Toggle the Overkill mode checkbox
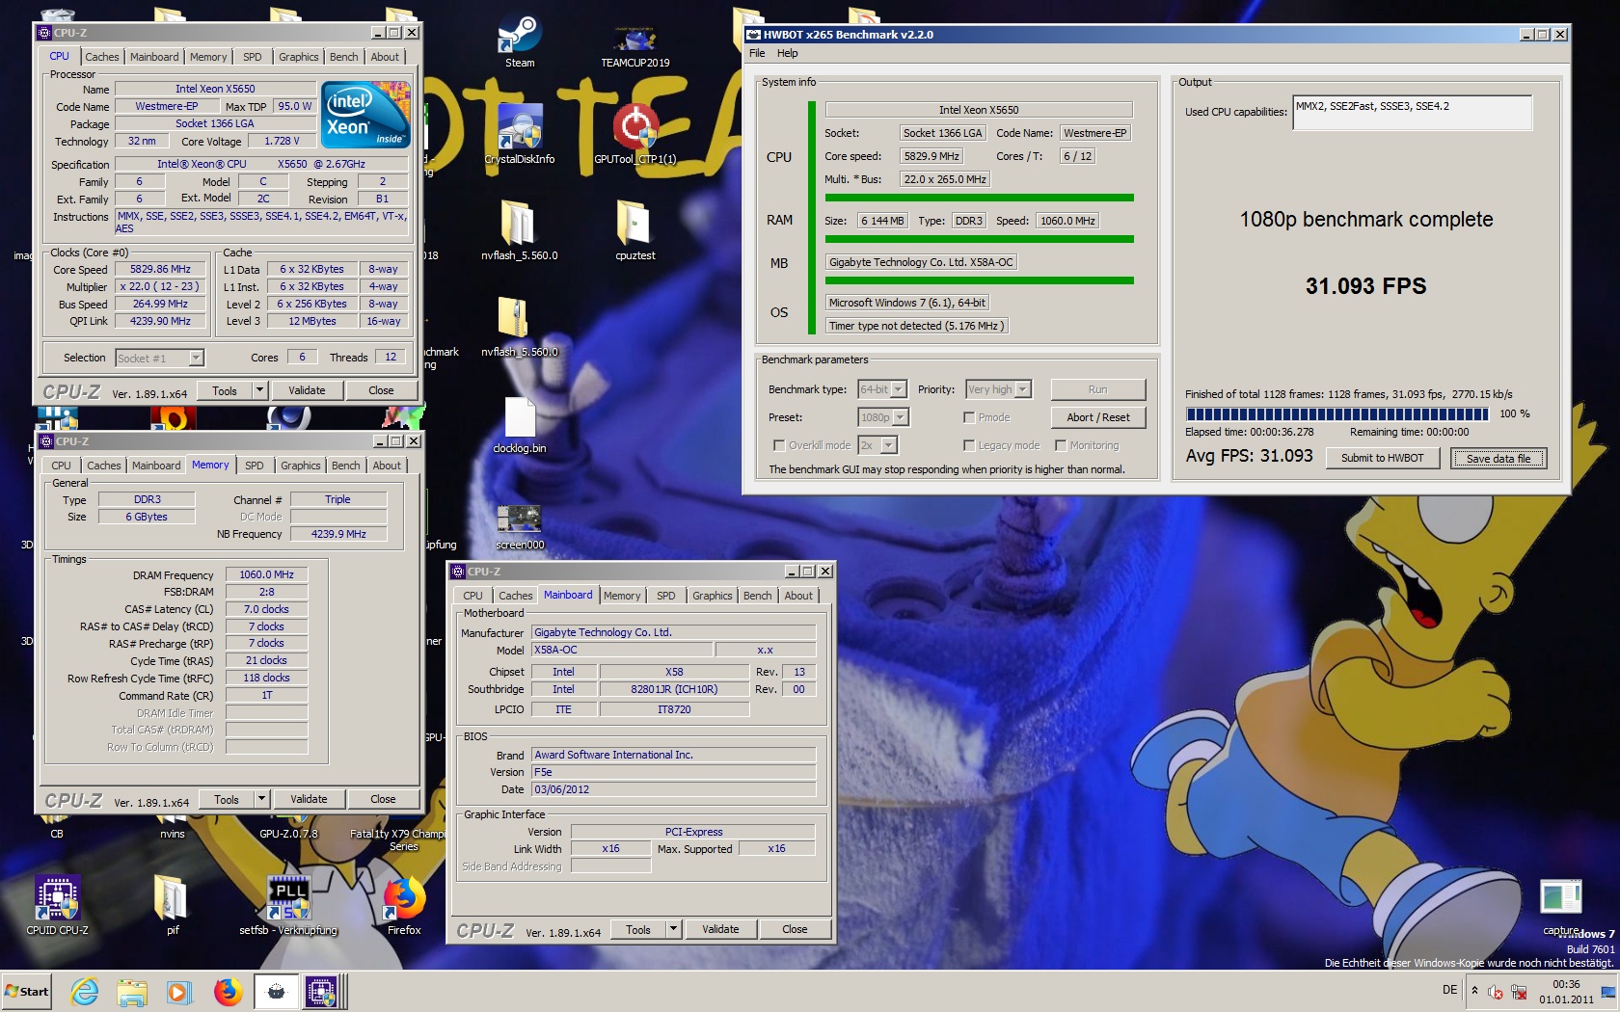The width and height of the screenshot is (1620, 1012). pyautogui.click(x=779, y=445)
